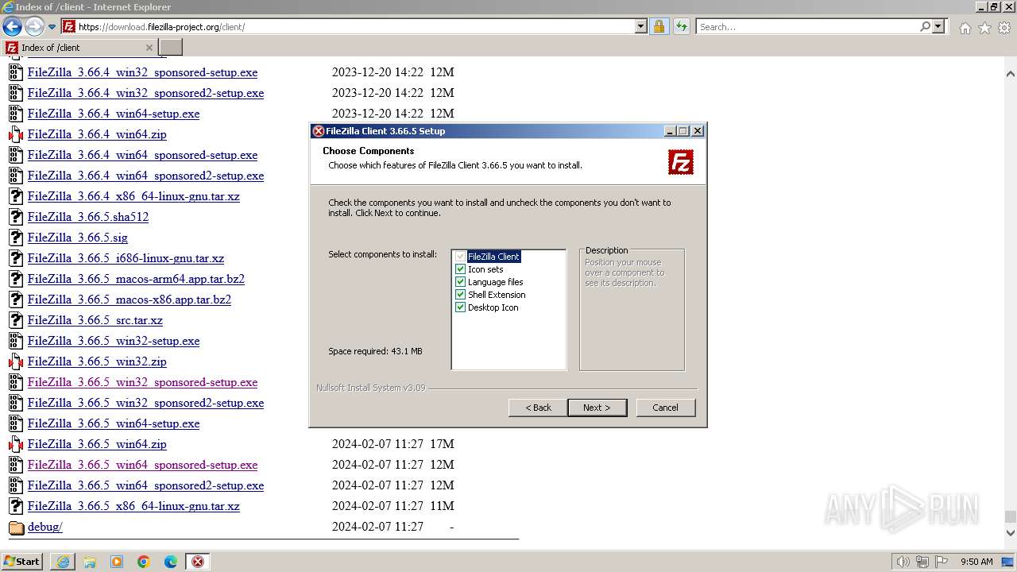Open a new blank tab
1017x572 pixels.
point(171,48)
